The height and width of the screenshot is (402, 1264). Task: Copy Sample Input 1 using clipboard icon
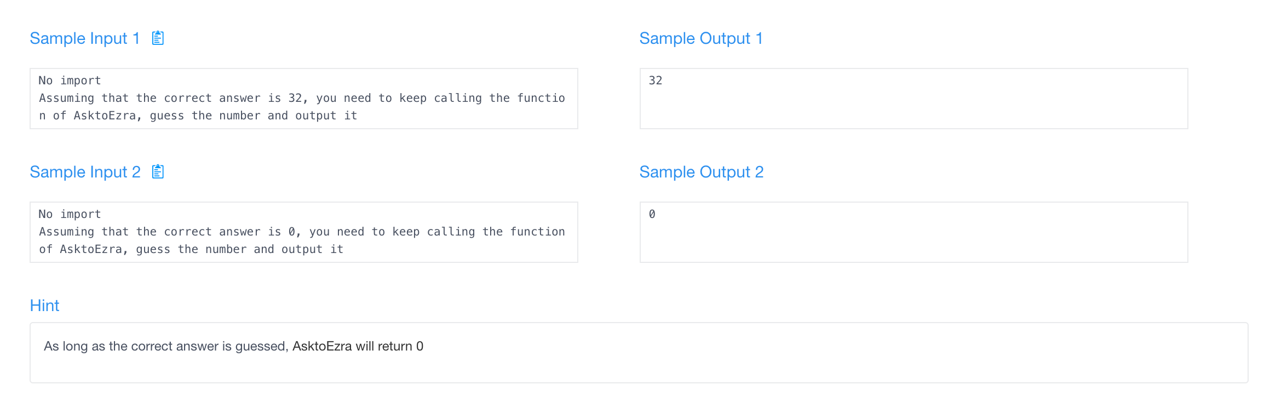[x=158, y=38]
